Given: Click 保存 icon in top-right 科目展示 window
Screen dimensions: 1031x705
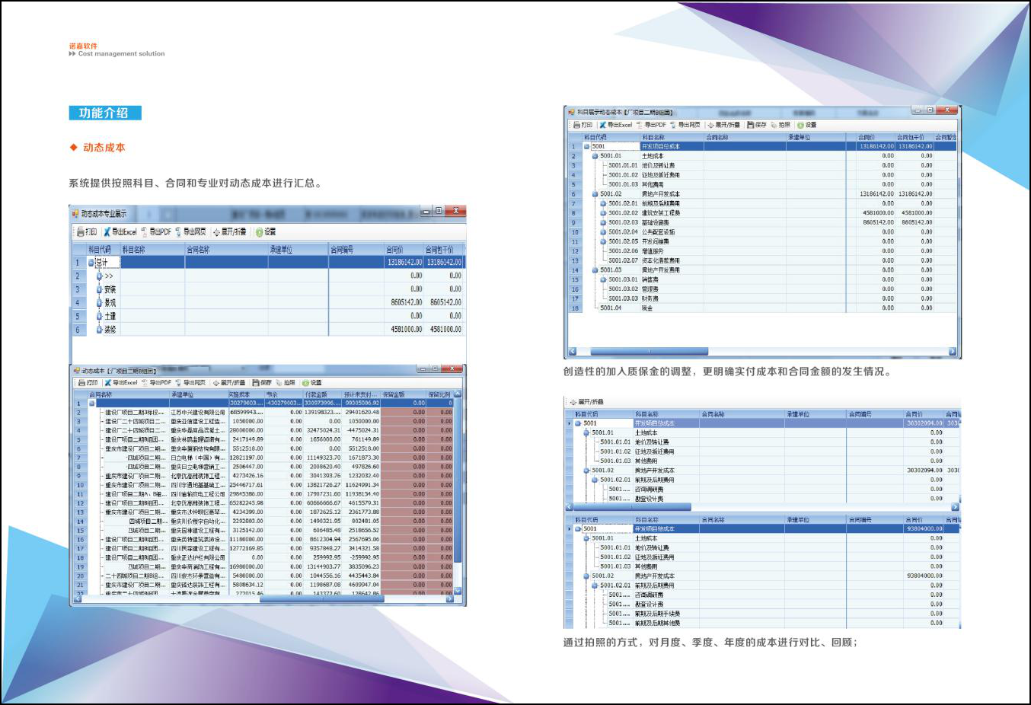Looking at the screenshot, I should [x=756, y=125].
